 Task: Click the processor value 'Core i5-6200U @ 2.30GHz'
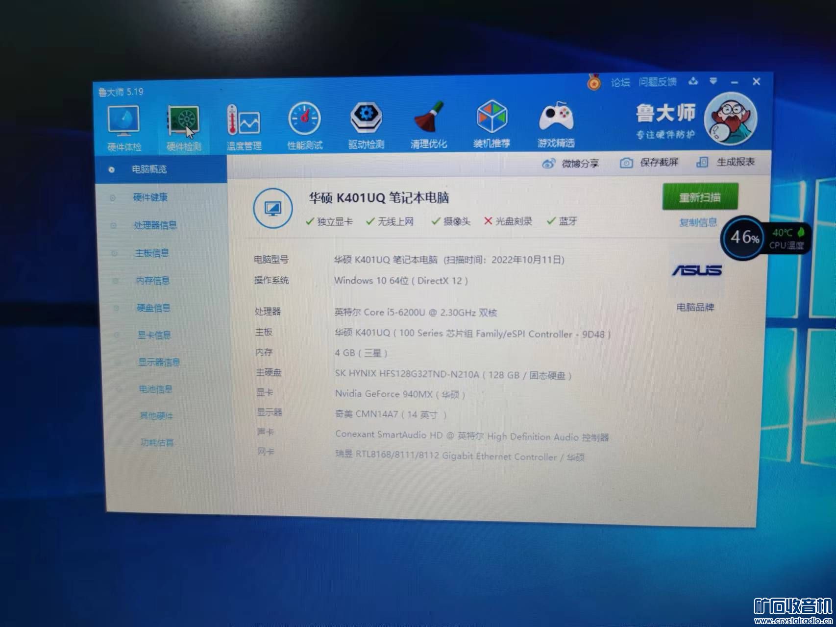[419, 313]
